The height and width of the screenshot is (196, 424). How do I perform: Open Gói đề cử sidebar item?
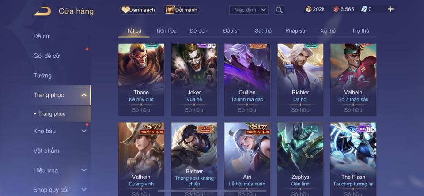(x=46, y=56)
